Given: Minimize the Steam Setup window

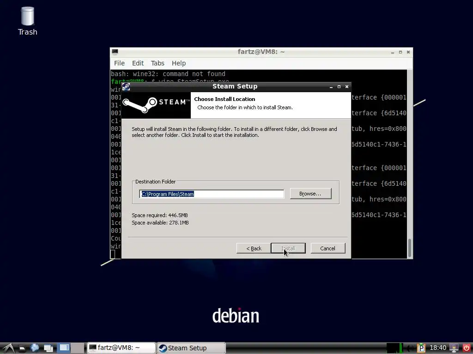Looking at the screenshot, I should coord(331,87).
